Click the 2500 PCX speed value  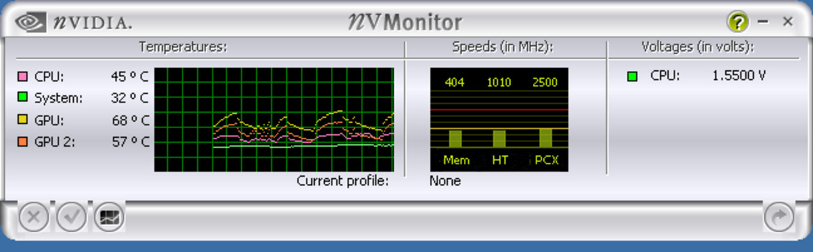(x=545, y=82)
